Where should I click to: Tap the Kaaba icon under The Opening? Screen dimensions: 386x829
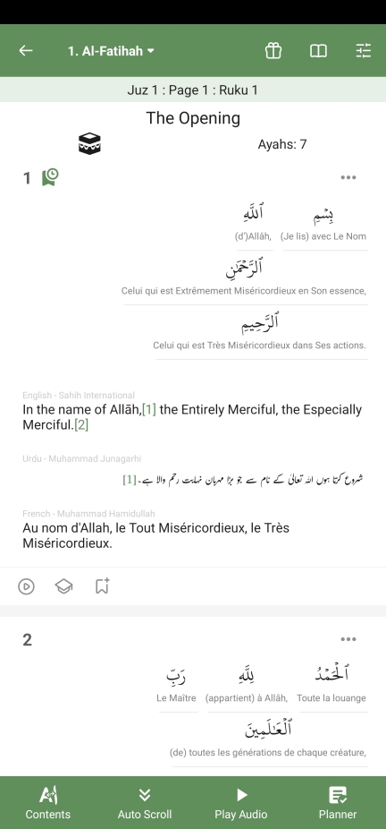point(89,143)
